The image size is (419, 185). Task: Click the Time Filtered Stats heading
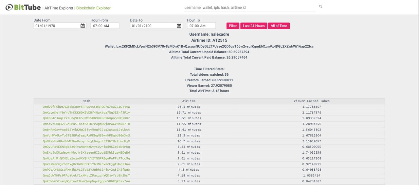(209, 69)
